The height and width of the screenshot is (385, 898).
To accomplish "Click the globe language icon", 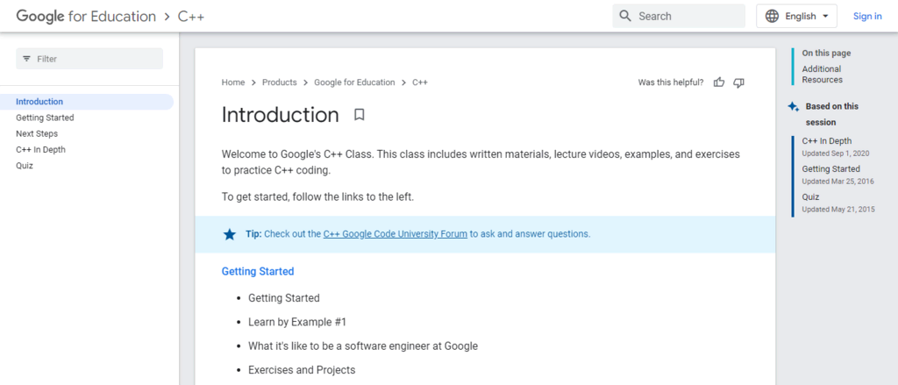I will [772, 16].
